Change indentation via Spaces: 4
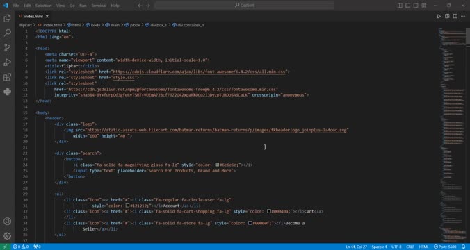Viewport: 470px width, 250px height. (379, 247)
